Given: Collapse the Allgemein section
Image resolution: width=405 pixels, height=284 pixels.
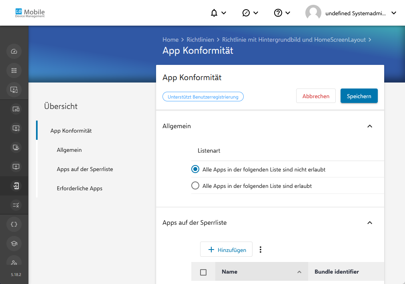Looking at the screenshot, I should click(x=370, y=126).
